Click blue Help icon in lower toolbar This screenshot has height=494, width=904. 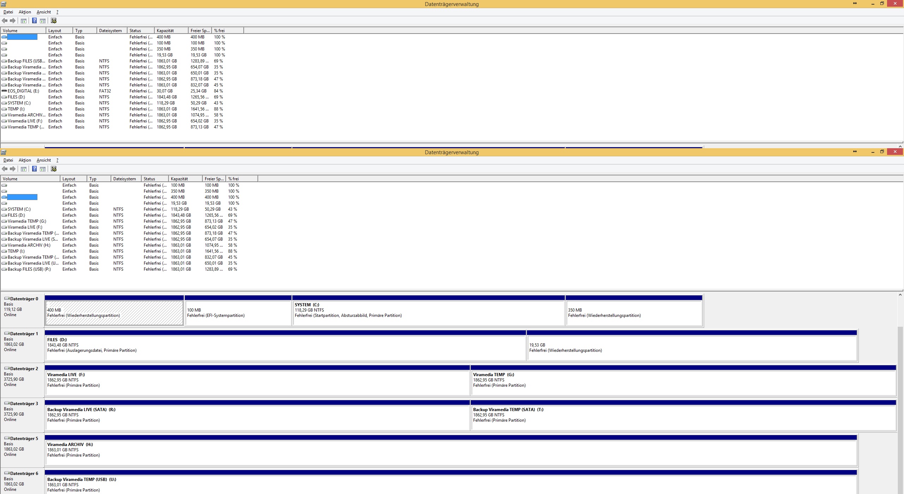coord(34,169)
